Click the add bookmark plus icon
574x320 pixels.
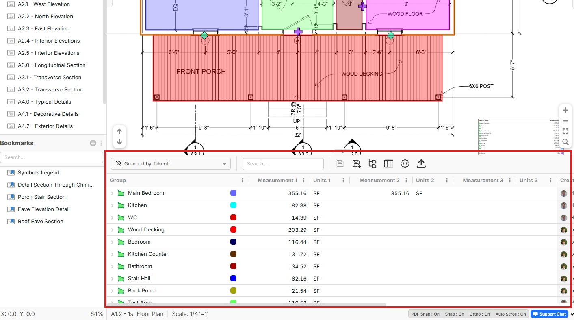pos(93,143)
